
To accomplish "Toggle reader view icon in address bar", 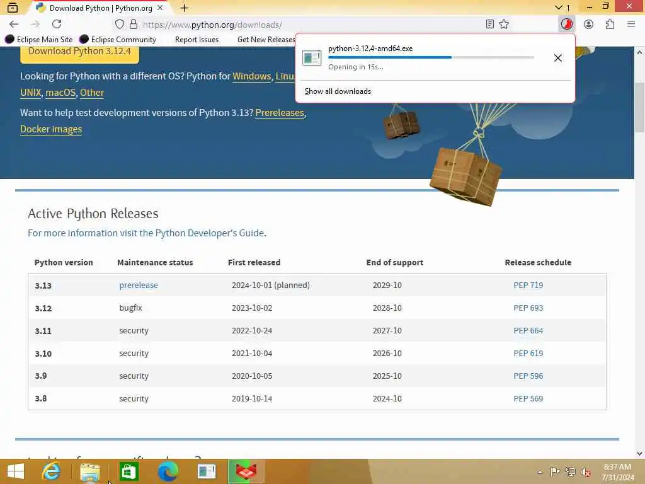I will click(x=489, y=25).
